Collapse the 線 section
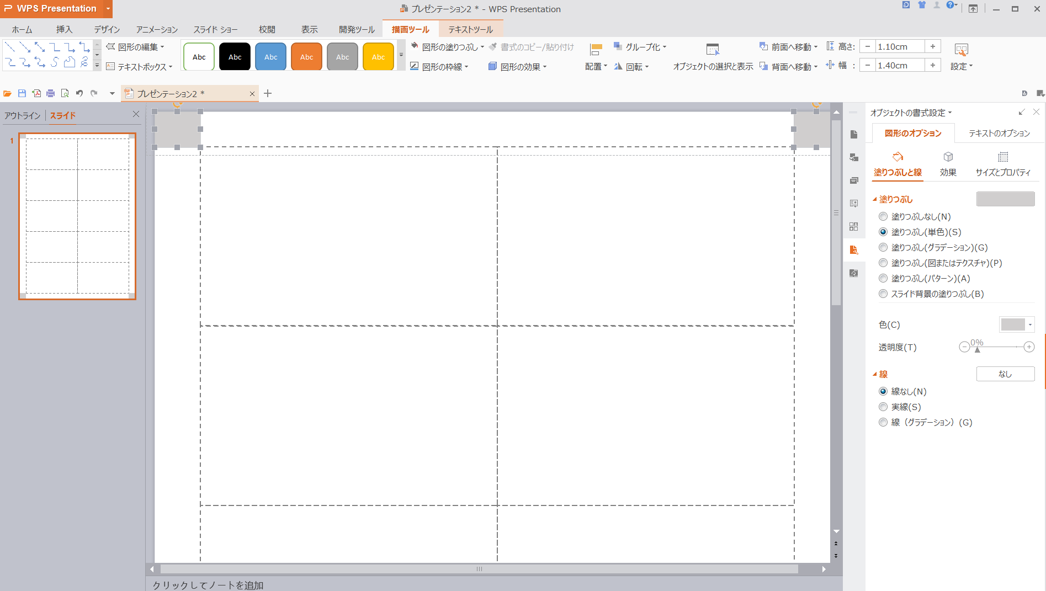Image resolution: width=1046 pixels, height=591 pixels. coord(875,374)
